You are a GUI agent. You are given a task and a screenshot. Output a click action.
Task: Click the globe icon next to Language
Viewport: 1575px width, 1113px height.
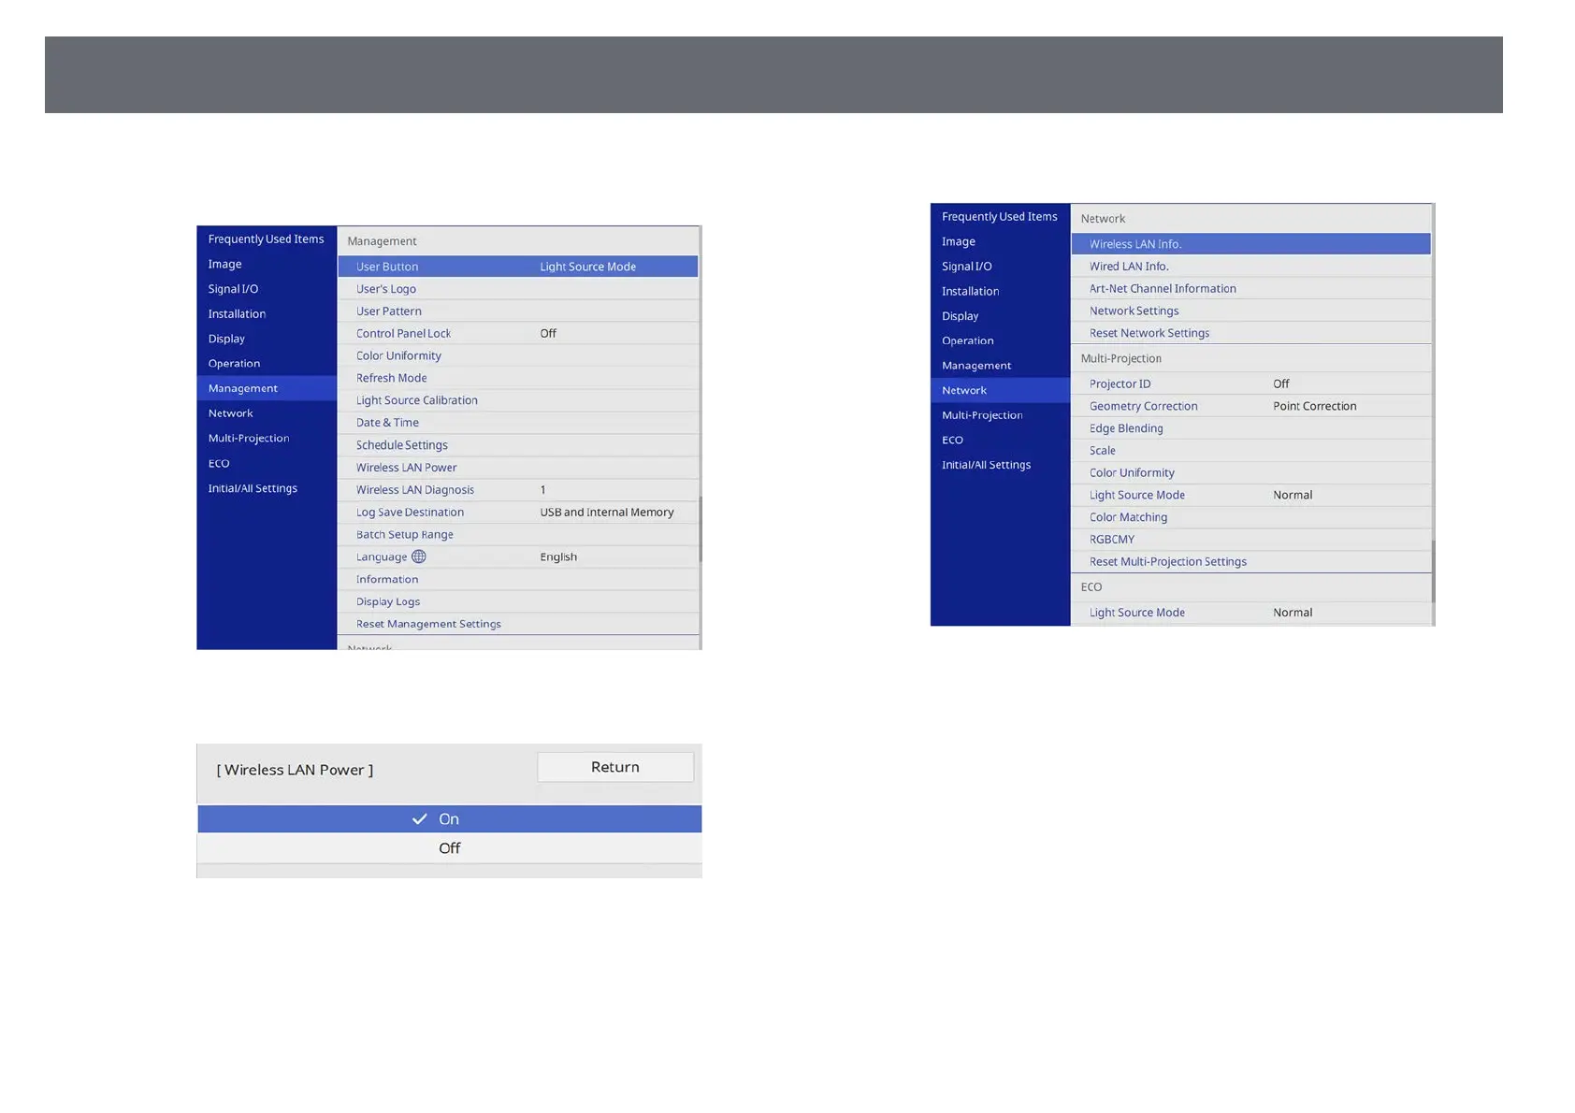419,556
